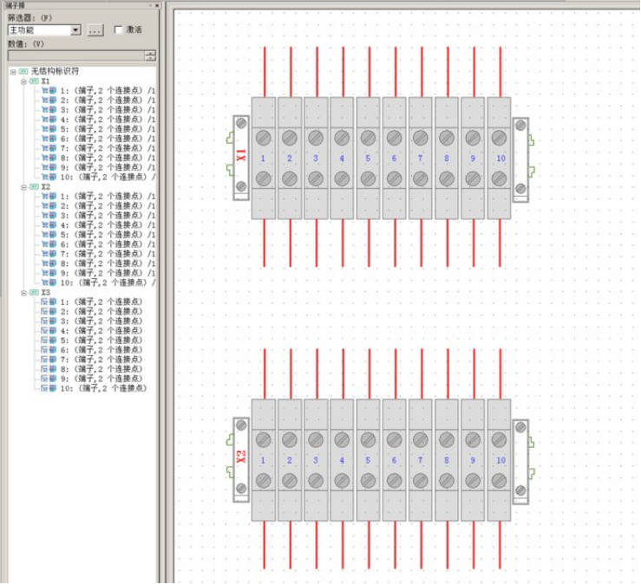Image resolution: width=641 pixels, height=584 pixels.
Task: Click terminal 8 icon under X2
Action: [x=49, y=263]
